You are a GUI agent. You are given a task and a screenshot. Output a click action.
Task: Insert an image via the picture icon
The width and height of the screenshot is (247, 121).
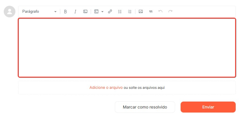pos(141,12)
